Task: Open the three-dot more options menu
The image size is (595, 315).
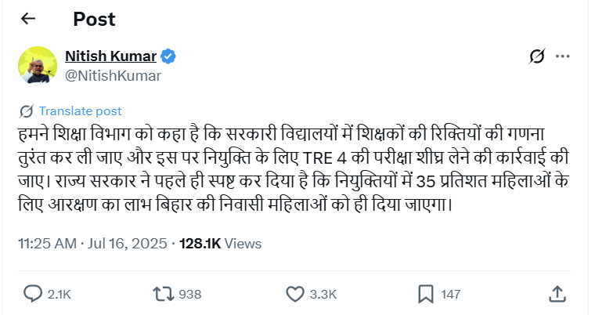Action: pyautogui.click(x=562, y=56)
